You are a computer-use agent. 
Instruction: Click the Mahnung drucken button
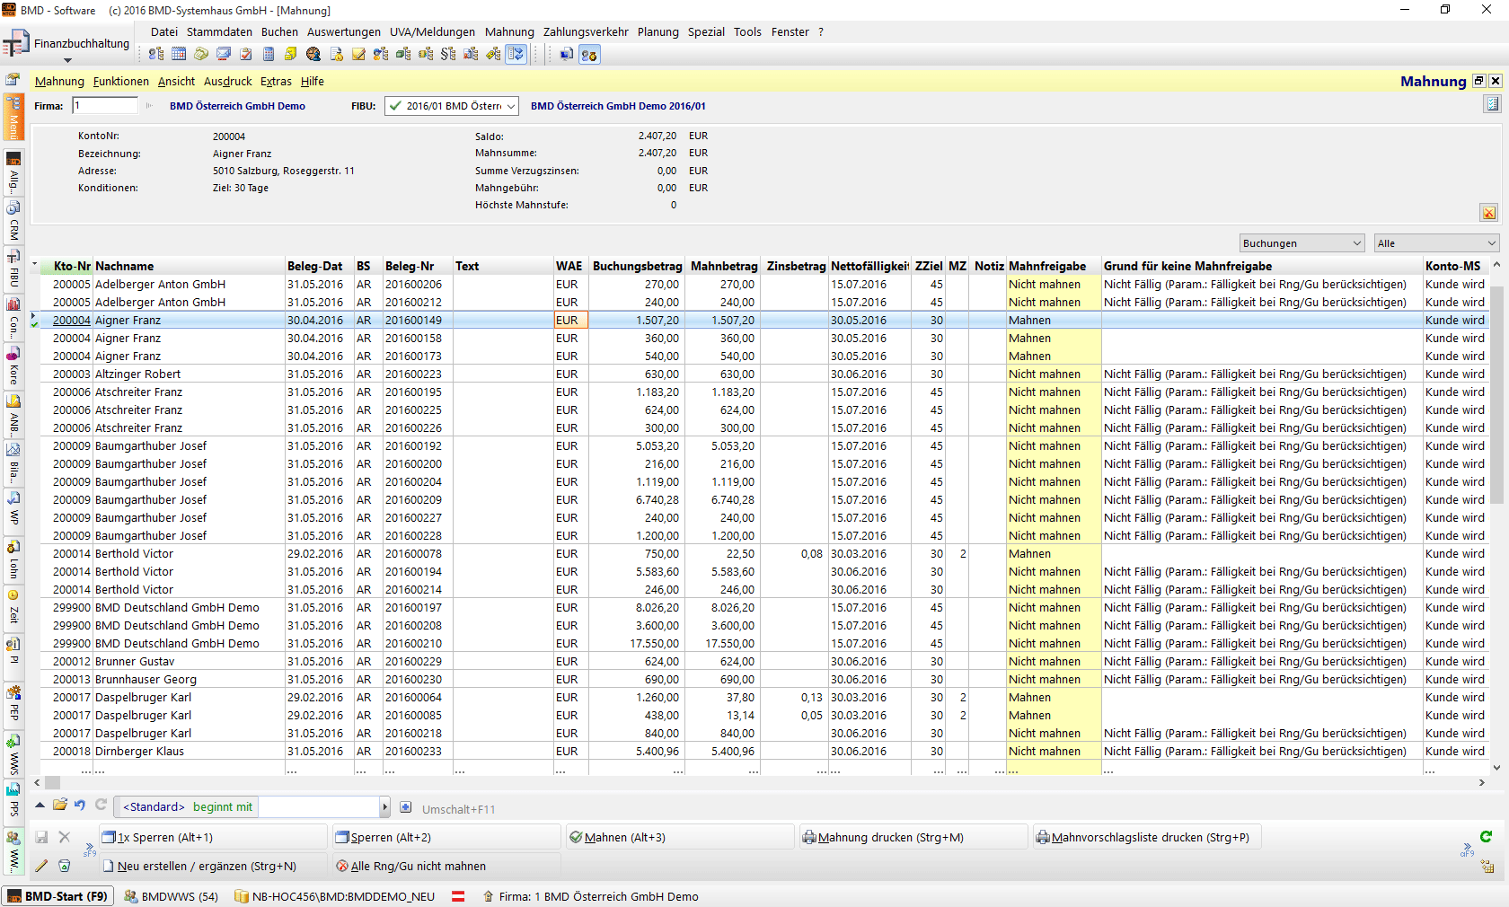click(x=890, y=837)
